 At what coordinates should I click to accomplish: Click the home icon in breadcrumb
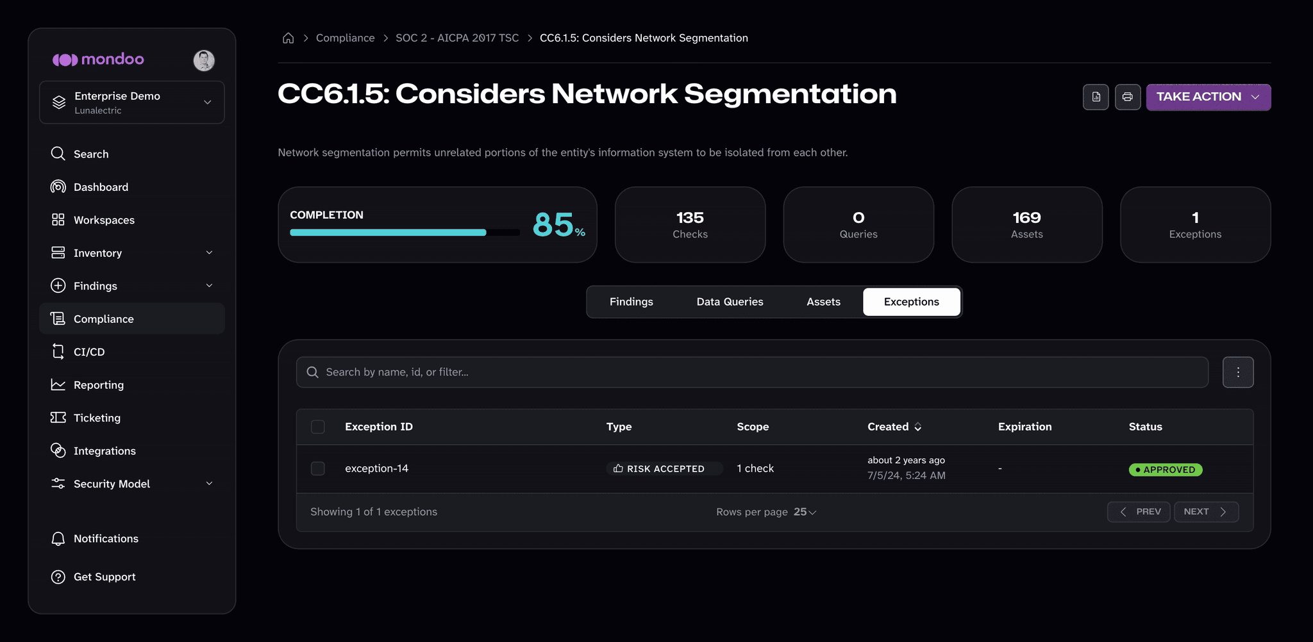[x=289, y=38]
